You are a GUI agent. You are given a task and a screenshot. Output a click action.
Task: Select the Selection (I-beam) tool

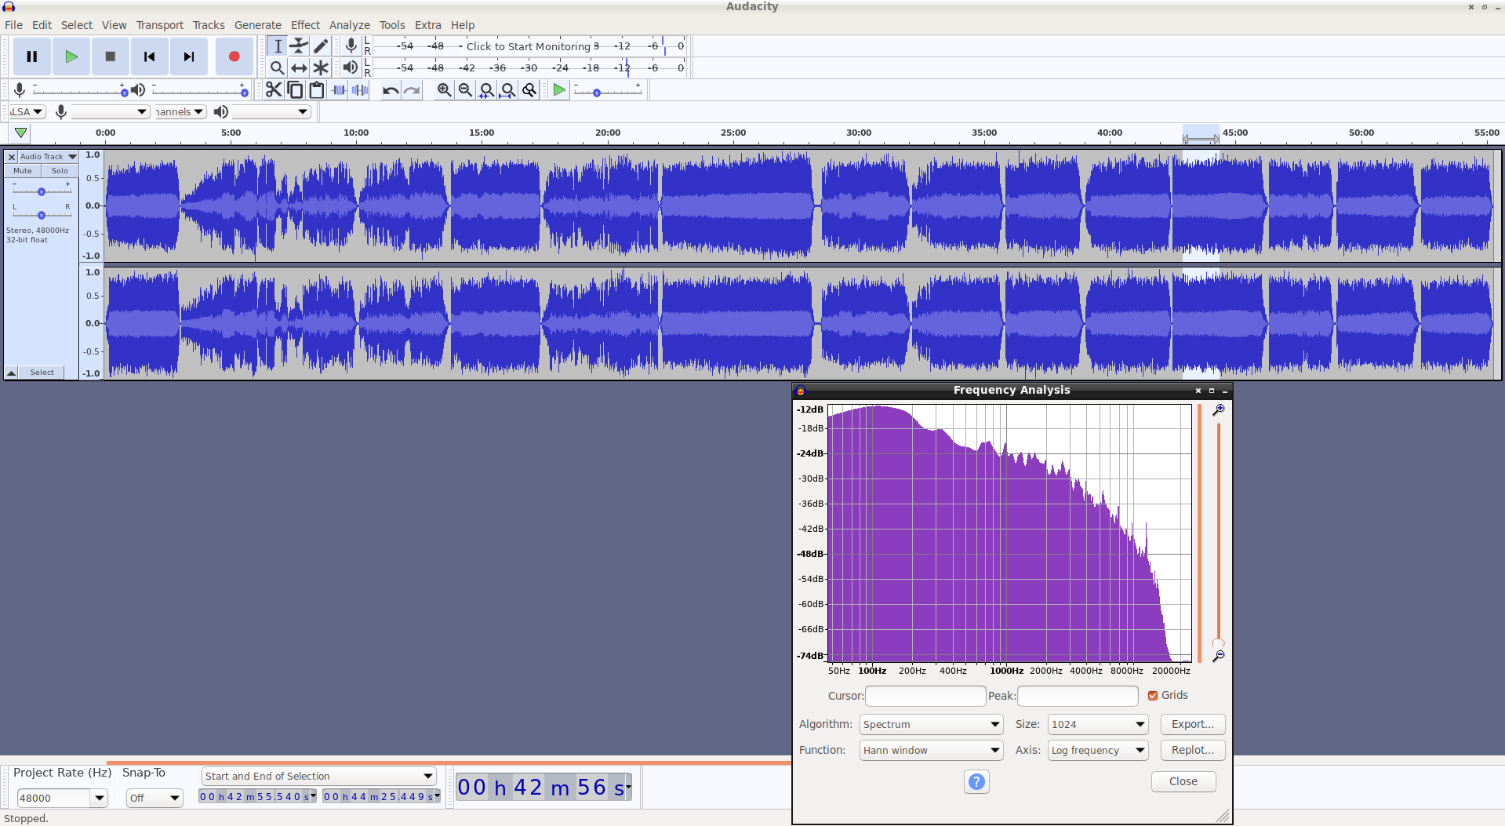[278, 46]
